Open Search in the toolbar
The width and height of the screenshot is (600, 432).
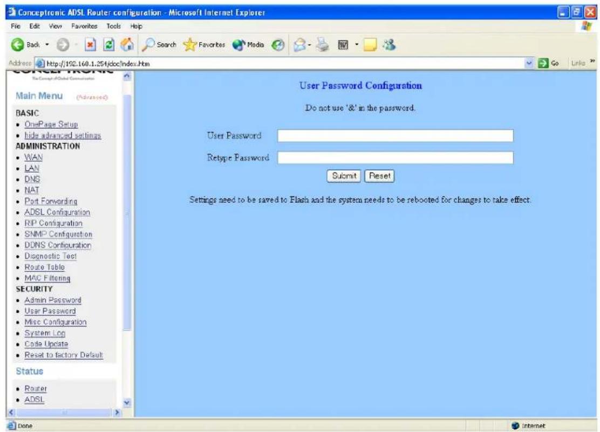159,45
